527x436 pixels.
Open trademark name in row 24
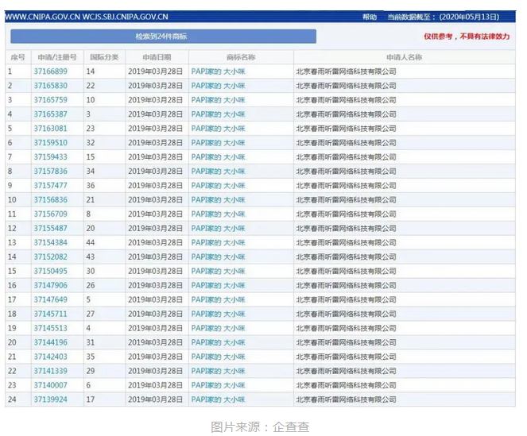pos(218,399)
